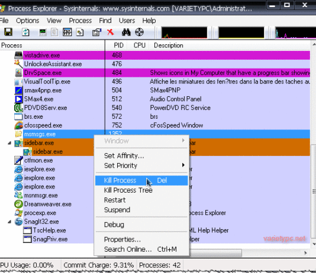Open Properties toolbar icon
The width and height of the screenshot is (316, 273).
pos(96,32)
